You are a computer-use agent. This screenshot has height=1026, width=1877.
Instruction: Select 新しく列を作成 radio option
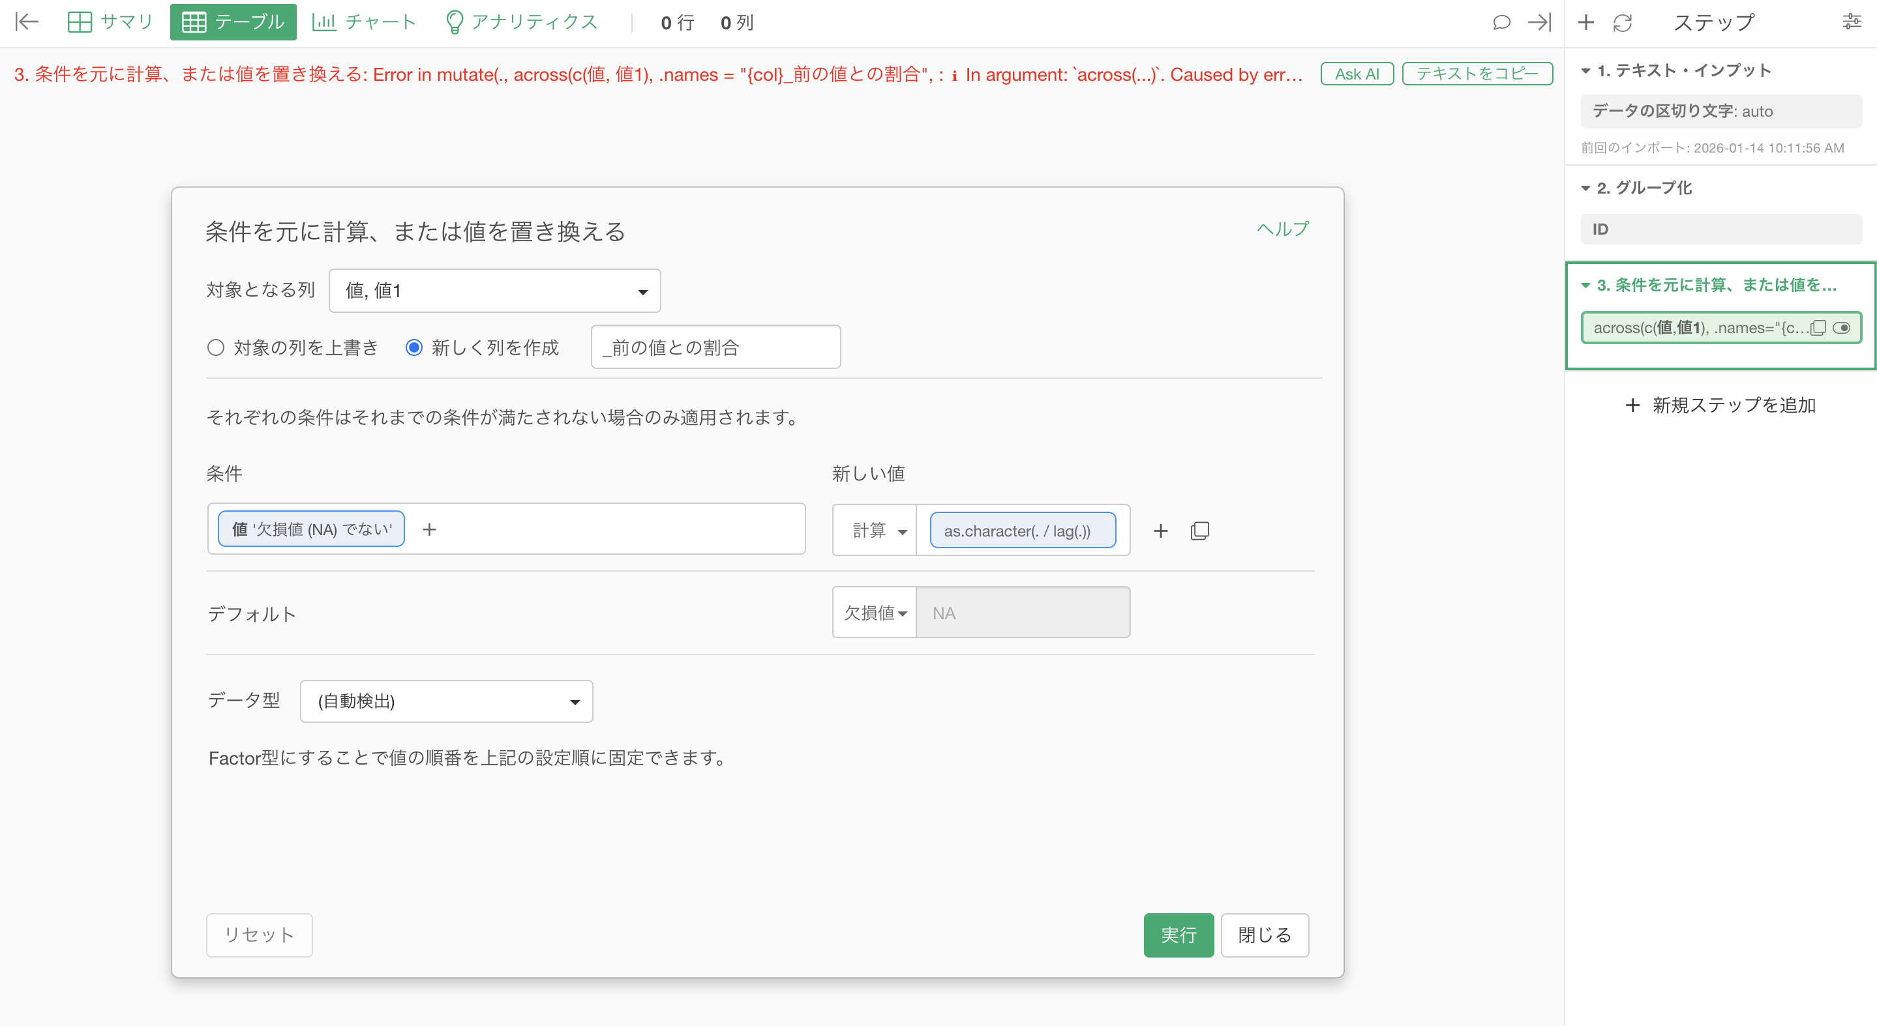tap(414, 347)
